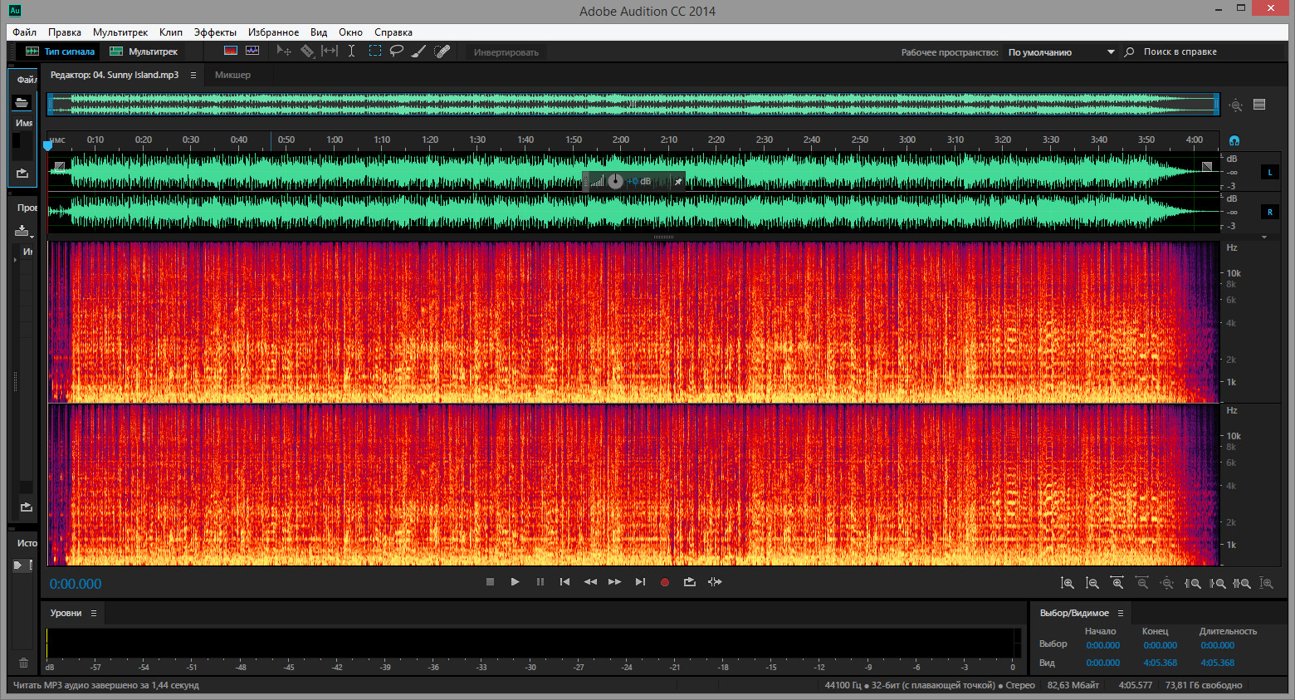Viewport: 1295px width, 700px height.
Task: Click Zoom In Time icon
Action: (1117, 584)
